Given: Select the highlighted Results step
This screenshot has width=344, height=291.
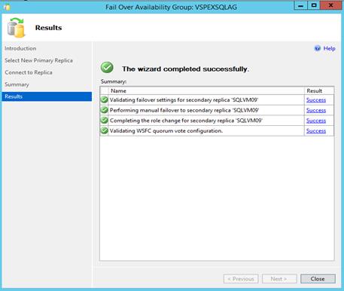Looking at the screenshot, I should pyautogui.click(x=47, y=96).
